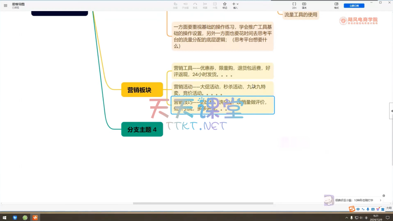Show hidden system tray icons
The height and width of the screenshot is (221, 393).
pyautogui.click(x=346, y=218)
